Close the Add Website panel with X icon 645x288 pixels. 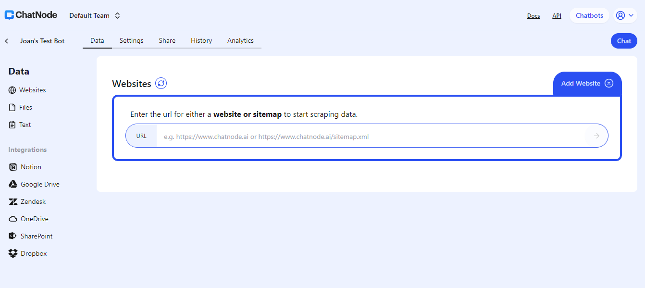pos(609,83)
